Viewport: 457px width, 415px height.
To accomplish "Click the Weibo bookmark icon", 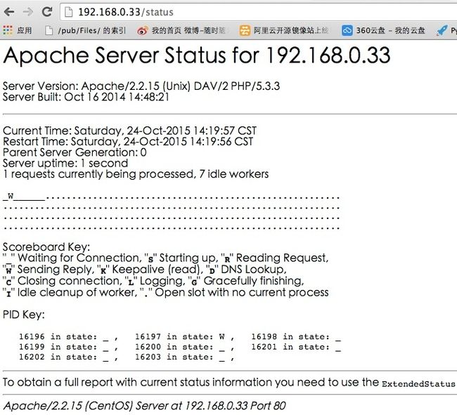I will pyautogui.click(x=143, y=31).
